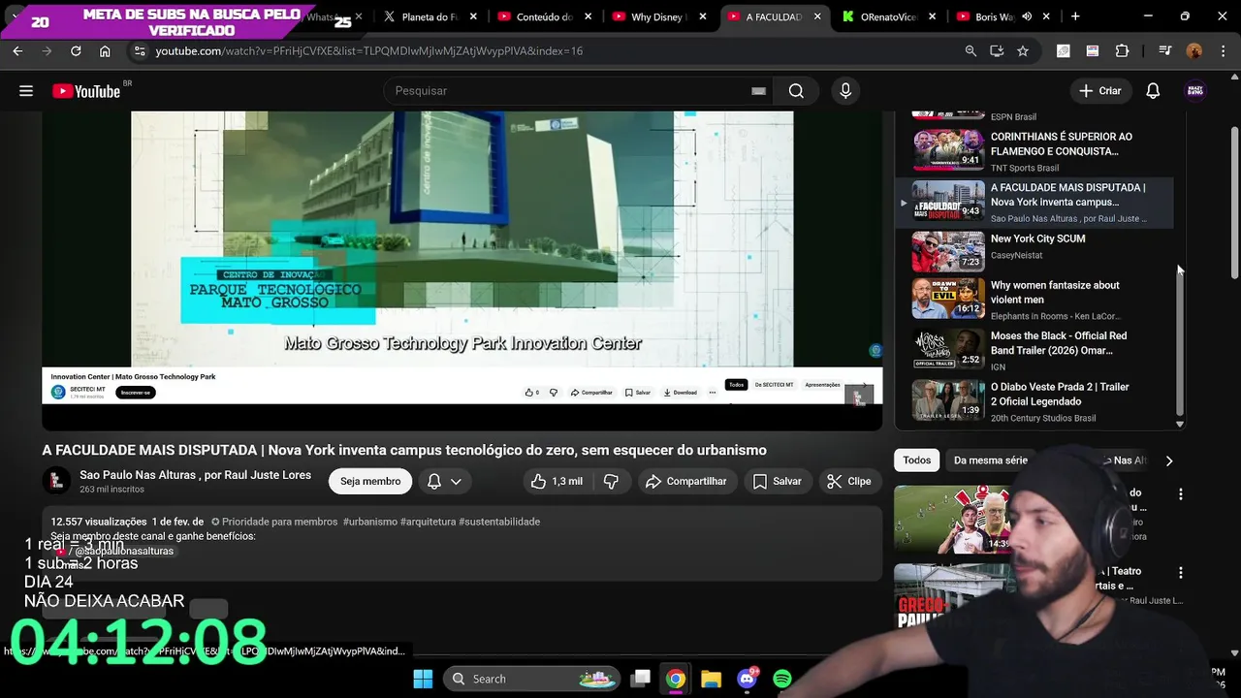Like the video showing 1,3 mil

point(557,481)
